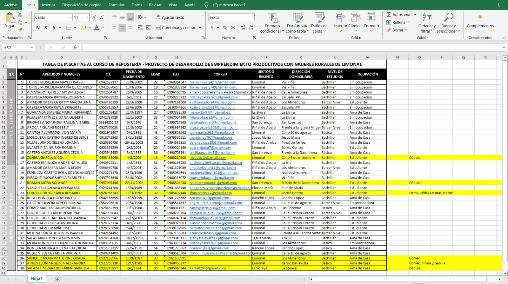Click the Format Painter brush icon
Image resolution: width=508 pixels, height=284 pixels.
[x=20, y=30]
